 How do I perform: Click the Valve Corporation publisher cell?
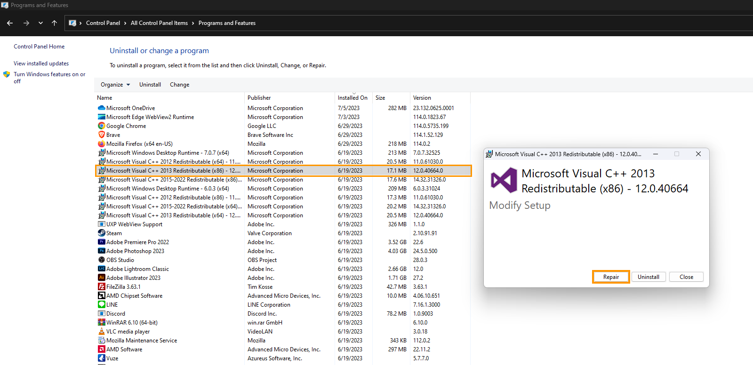[x=270, y=233]
